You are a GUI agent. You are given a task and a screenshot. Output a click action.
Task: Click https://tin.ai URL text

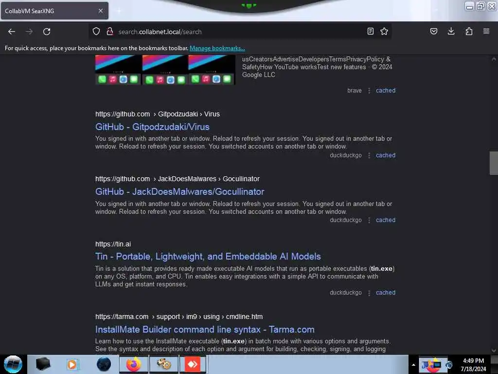(113, 244)
